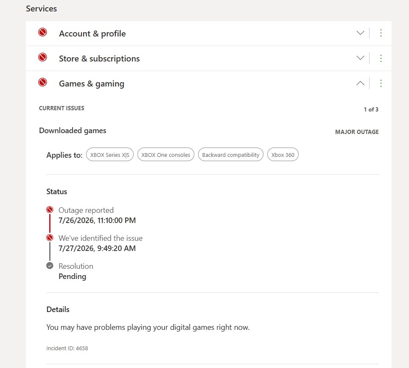Click the Applies to: label

tap(64, 155)
